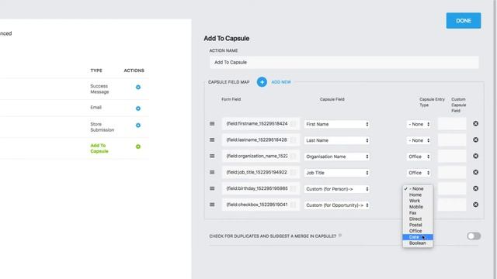
Task: Select None in the entry type list
Action: [x=418, y=188]
